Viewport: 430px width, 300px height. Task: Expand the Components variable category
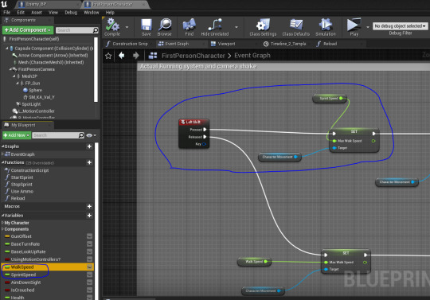coord(2,229)
